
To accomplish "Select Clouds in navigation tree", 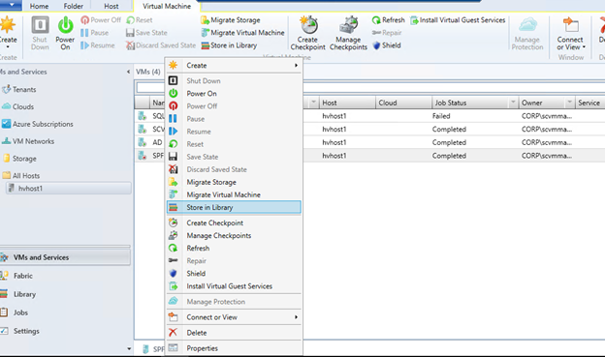I will [17, 106].
